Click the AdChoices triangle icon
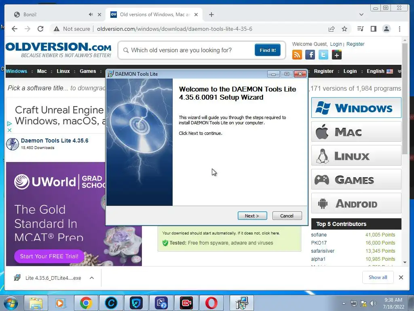Image resolution: width=414 pixels, height=311 pixels. (9, 124)
